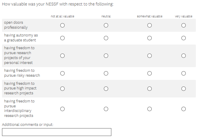The width and height of the screenshot is (197, 138).
Task: Select 'very valuable' for autonomy as graduate student
Action: pos(183,38)
